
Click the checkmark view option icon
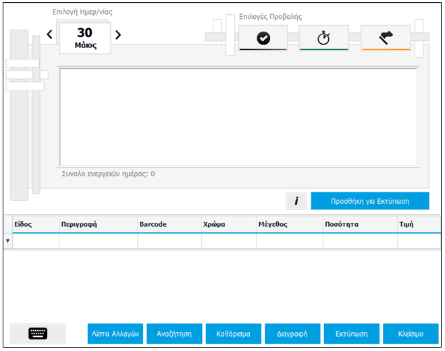point(263,38)
